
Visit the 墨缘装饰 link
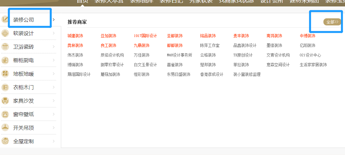click(x=274, y=45)
